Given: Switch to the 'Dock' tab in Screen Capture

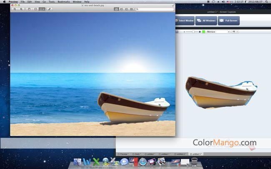Looking at the screenshot, I should 136,154.
